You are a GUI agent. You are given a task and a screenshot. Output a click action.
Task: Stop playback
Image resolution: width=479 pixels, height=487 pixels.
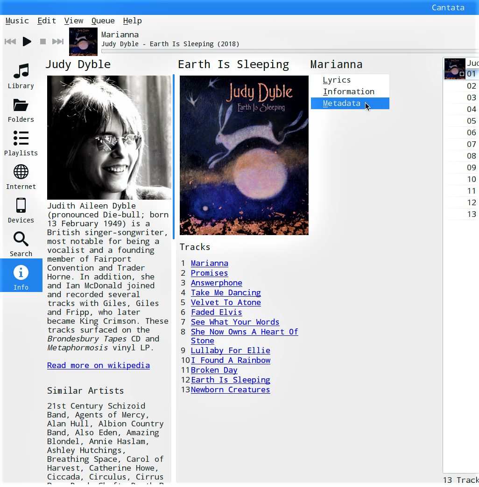click(43, 42)
